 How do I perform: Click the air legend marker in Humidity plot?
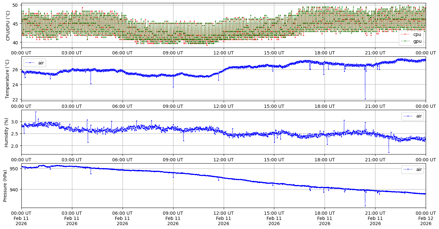point(408,116)
